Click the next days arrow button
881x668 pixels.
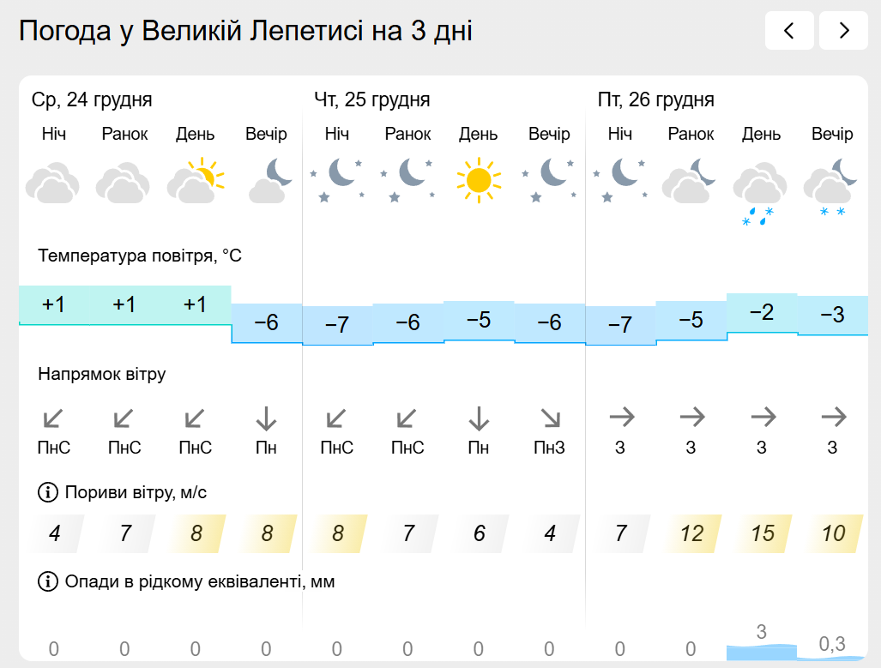[843, 31]
